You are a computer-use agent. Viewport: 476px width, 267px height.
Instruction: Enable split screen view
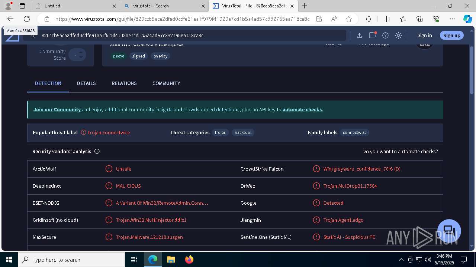tap(386, 19)
